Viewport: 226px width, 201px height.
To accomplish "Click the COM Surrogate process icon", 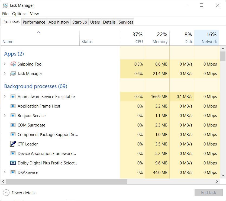I will point(13,125).
